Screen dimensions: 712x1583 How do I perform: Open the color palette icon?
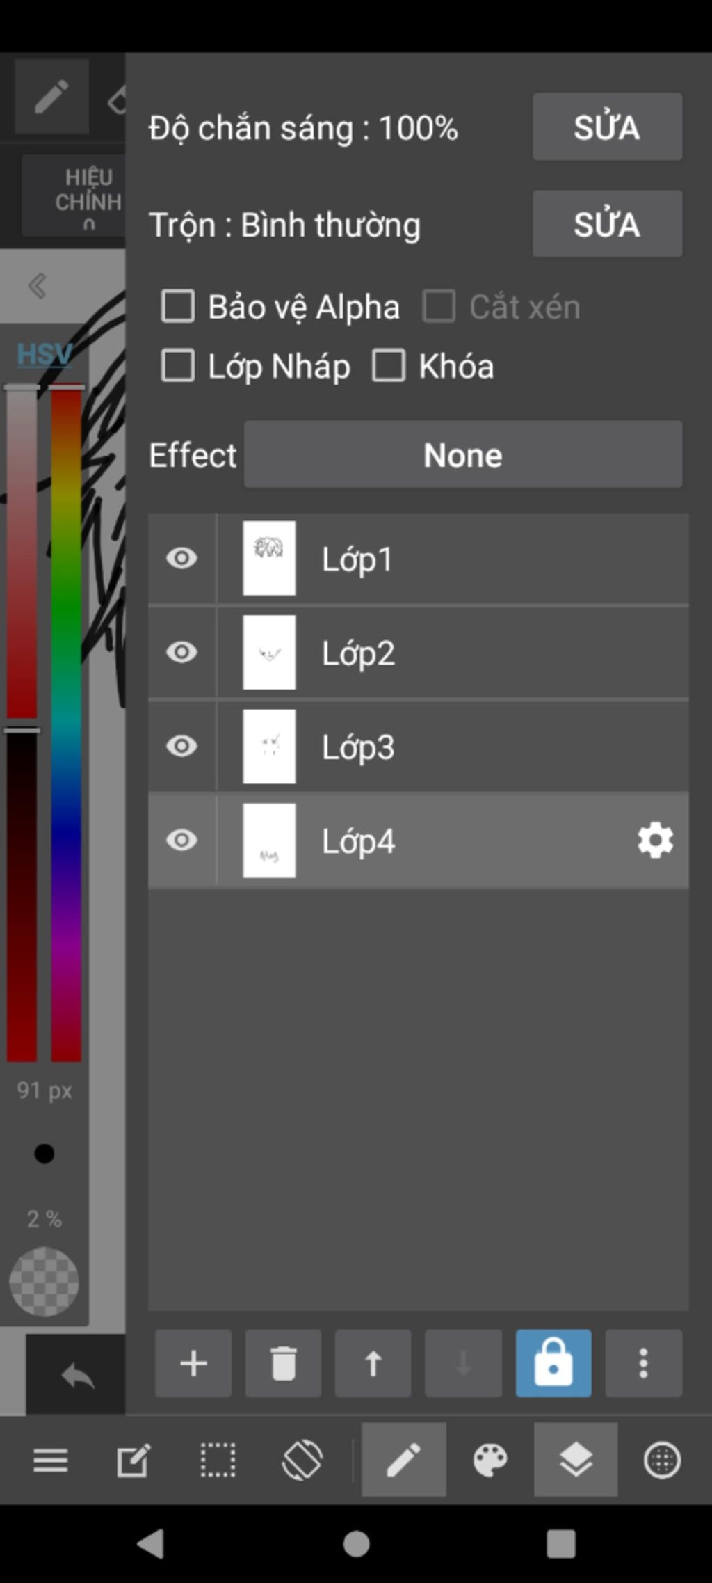pyautogui.click(x=490, y=1460)
